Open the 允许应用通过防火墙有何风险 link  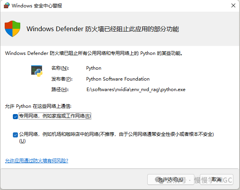[x=37, y=160]
